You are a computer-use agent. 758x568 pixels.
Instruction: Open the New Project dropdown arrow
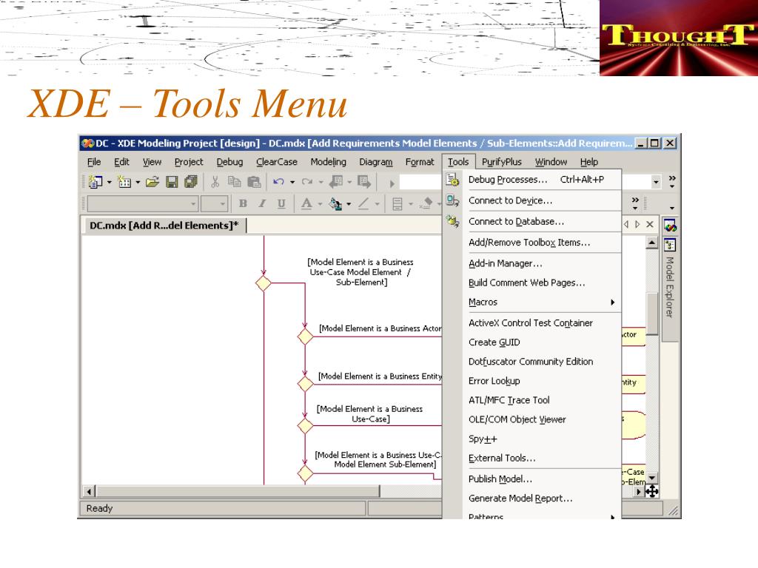coord(110,182)
